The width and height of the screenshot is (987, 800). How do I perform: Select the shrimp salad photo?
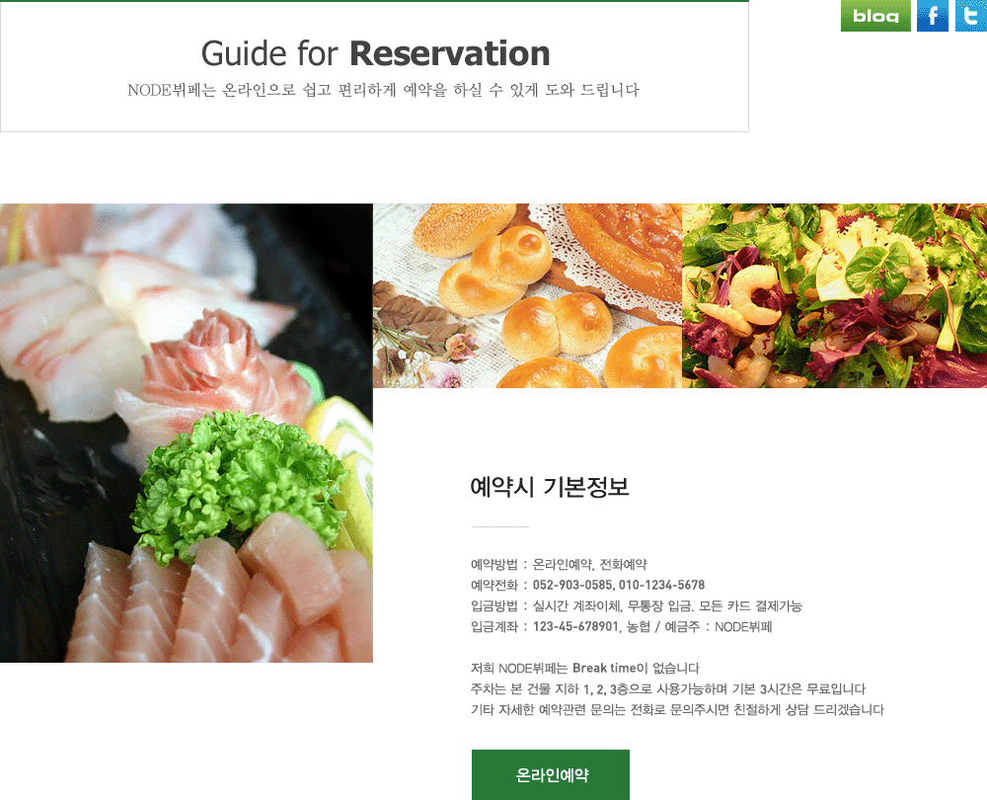click(835, 295)
